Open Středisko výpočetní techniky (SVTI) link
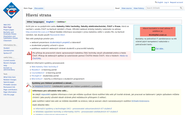 [76, 112]
